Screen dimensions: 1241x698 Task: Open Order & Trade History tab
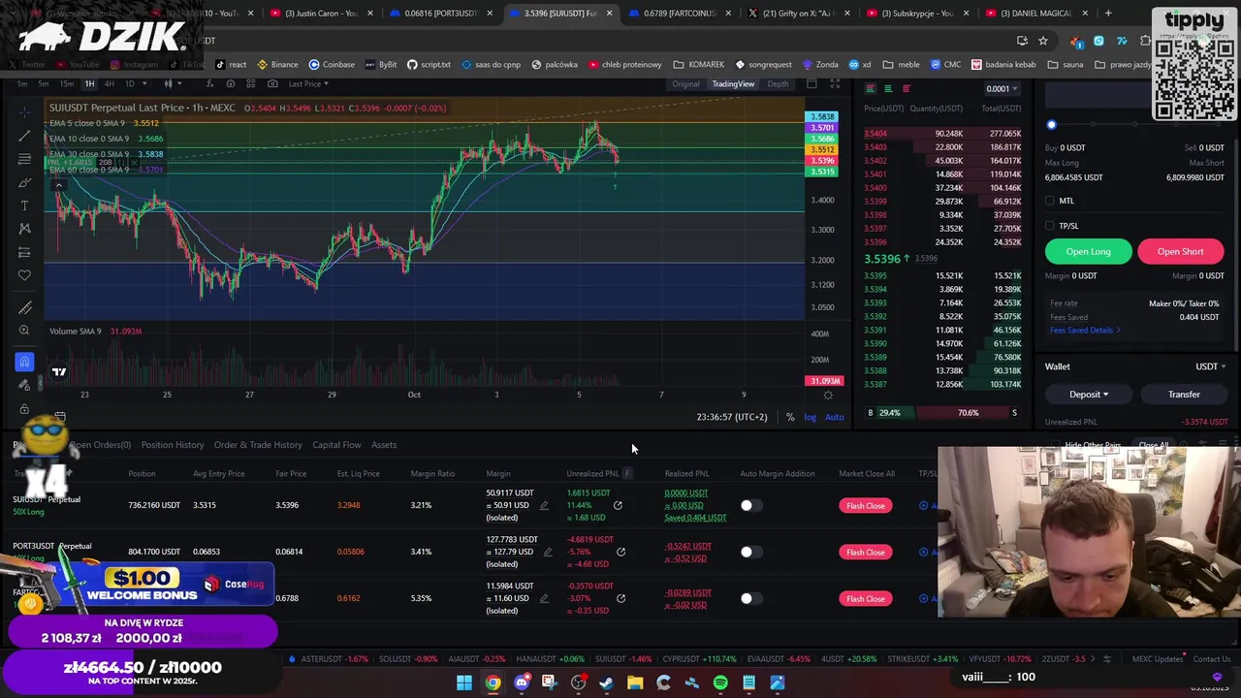(258, 445)
